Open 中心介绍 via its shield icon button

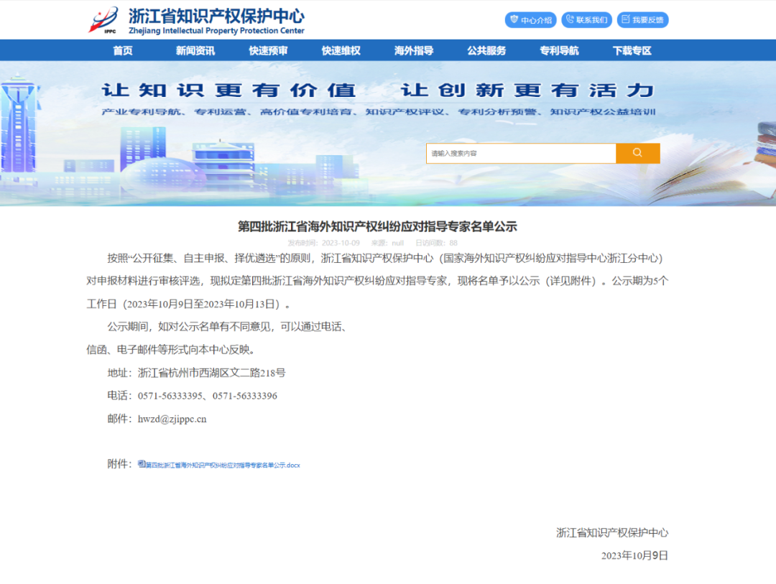pyautogui.click(x=531, y=20)
